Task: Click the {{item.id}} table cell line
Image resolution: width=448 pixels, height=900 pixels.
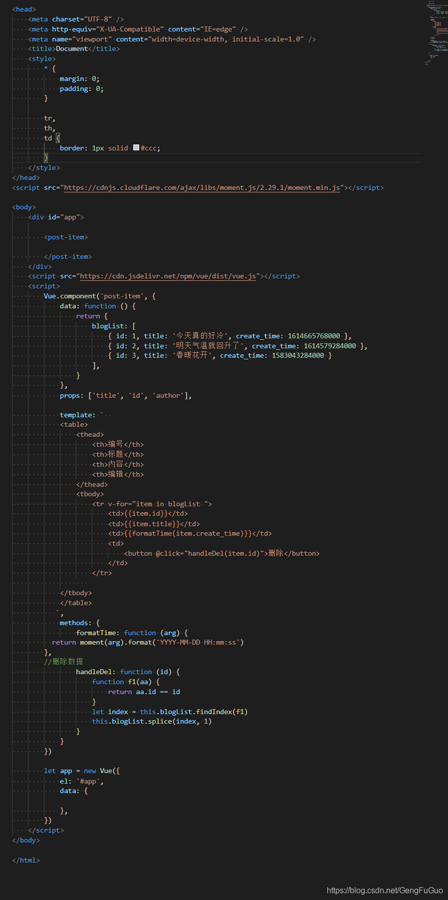Action: coord(148,514)
